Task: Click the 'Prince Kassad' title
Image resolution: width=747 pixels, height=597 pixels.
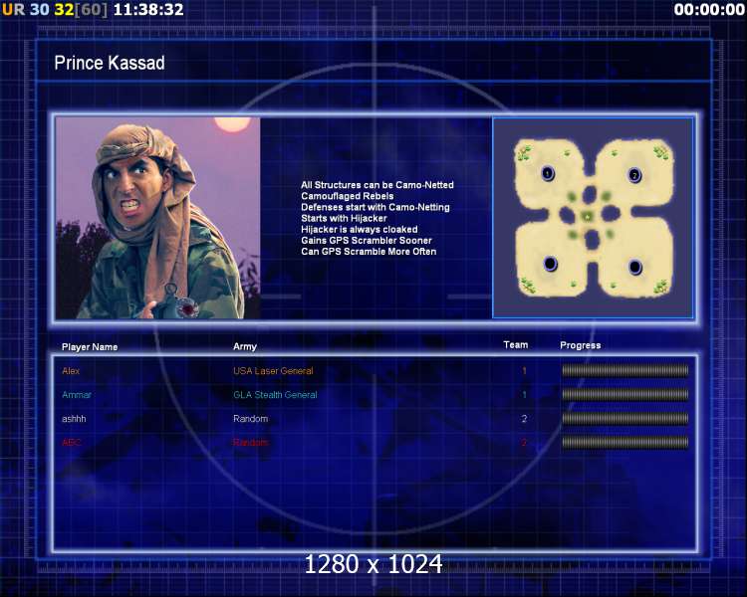Action: click(x=110, y=63)
